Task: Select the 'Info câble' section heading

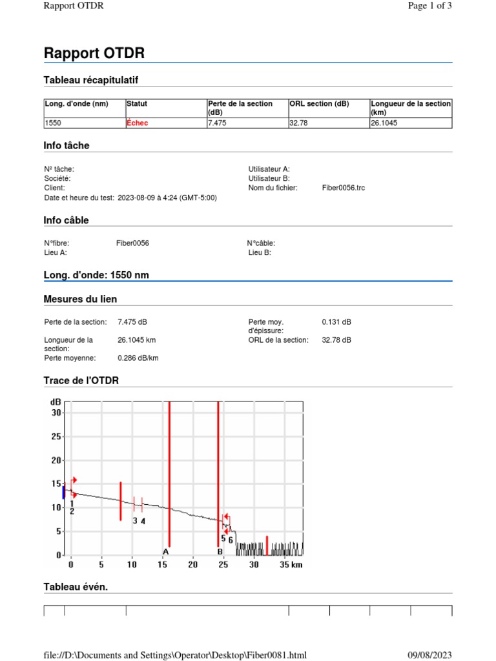Action: tap(66, 221)
